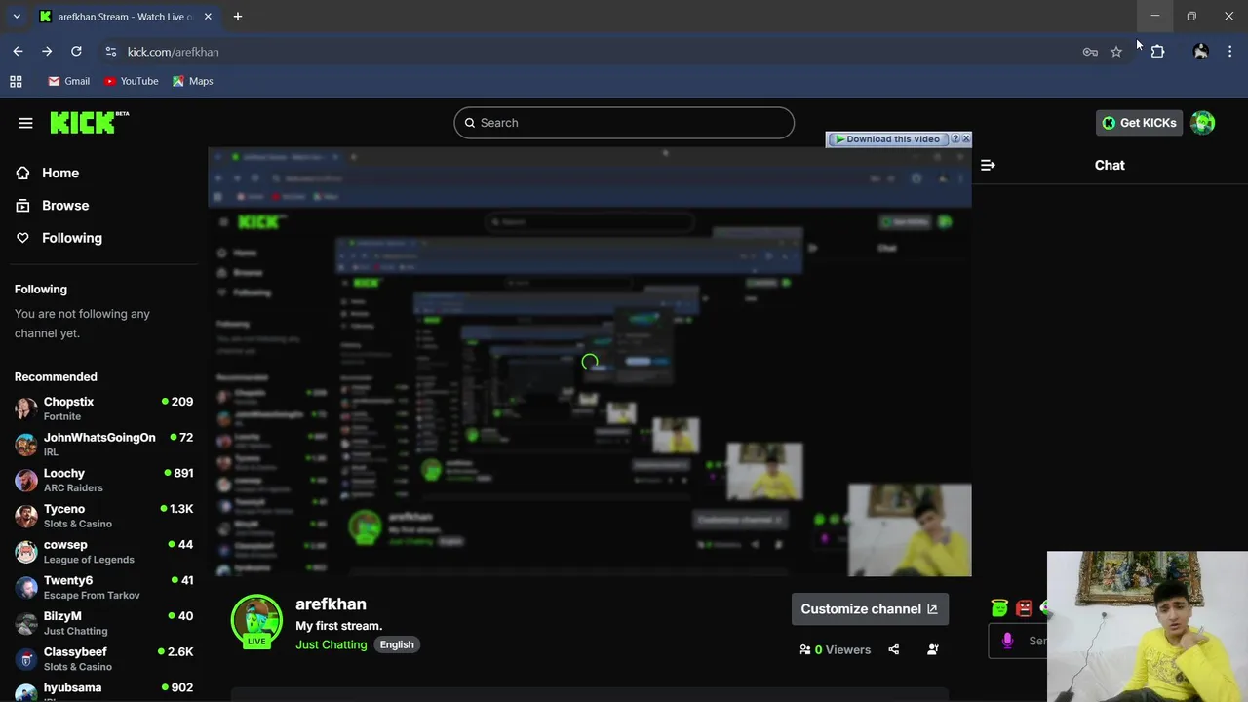Image resolution: width=1248 pixels, height=702 pixels.
Task: Click the site information icon
Action: click(x=110, y=52)
